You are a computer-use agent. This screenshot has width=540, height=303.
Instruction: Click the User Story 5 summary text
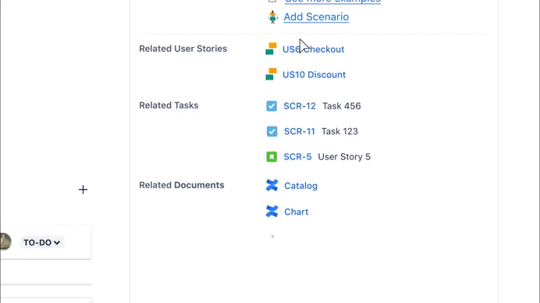pos(344,157)
